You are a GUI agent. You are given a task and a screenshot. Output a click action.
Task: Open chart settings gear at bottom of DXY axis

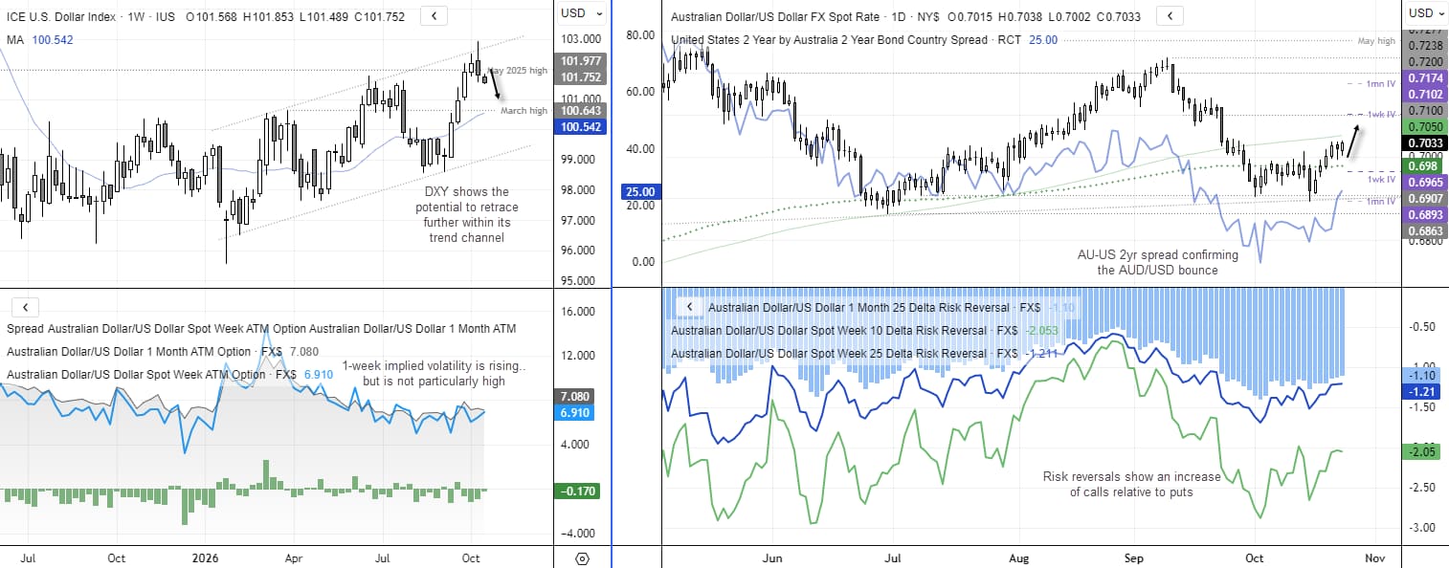tap(582, 558)
